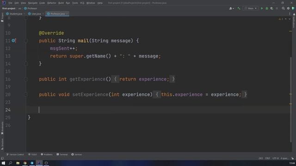This screenshot has width=296, height=166.
Task: Run with Coverage icon in toolbar
Action: pyautogui.click(x=272, y=8)
